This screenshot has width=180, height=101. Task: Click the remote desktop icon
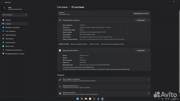click(x=60, y=87)
